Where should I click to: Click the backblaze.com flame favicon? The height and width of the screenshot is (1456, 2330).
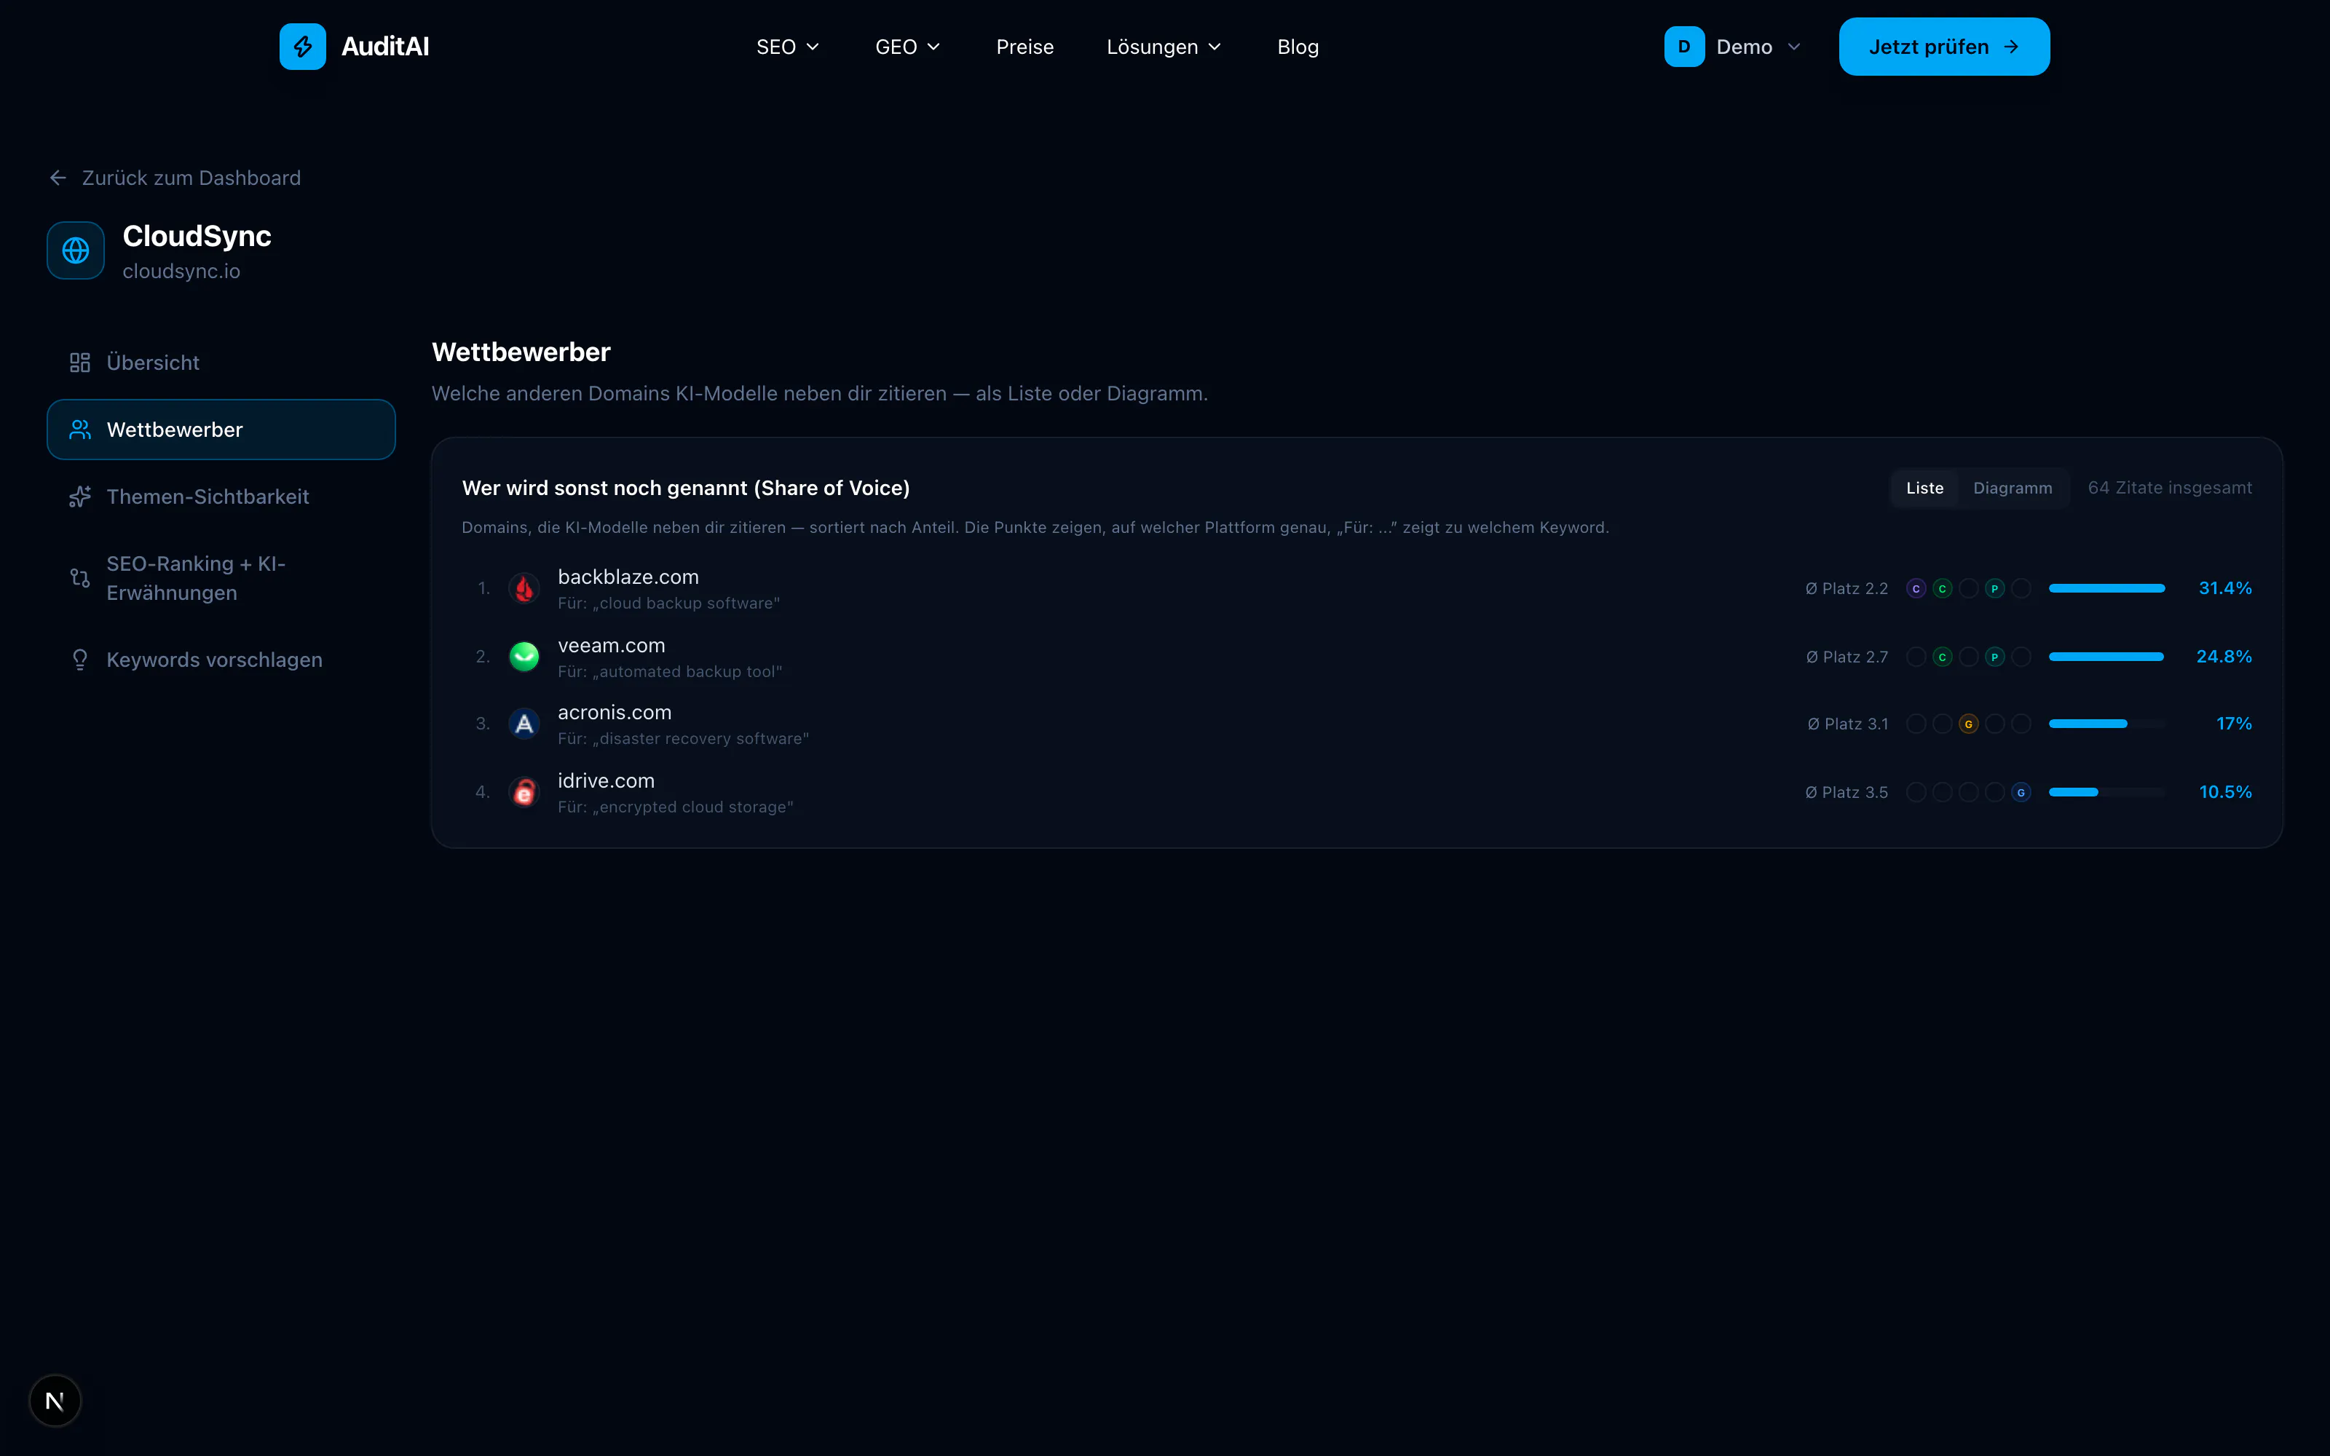[524, 588]
